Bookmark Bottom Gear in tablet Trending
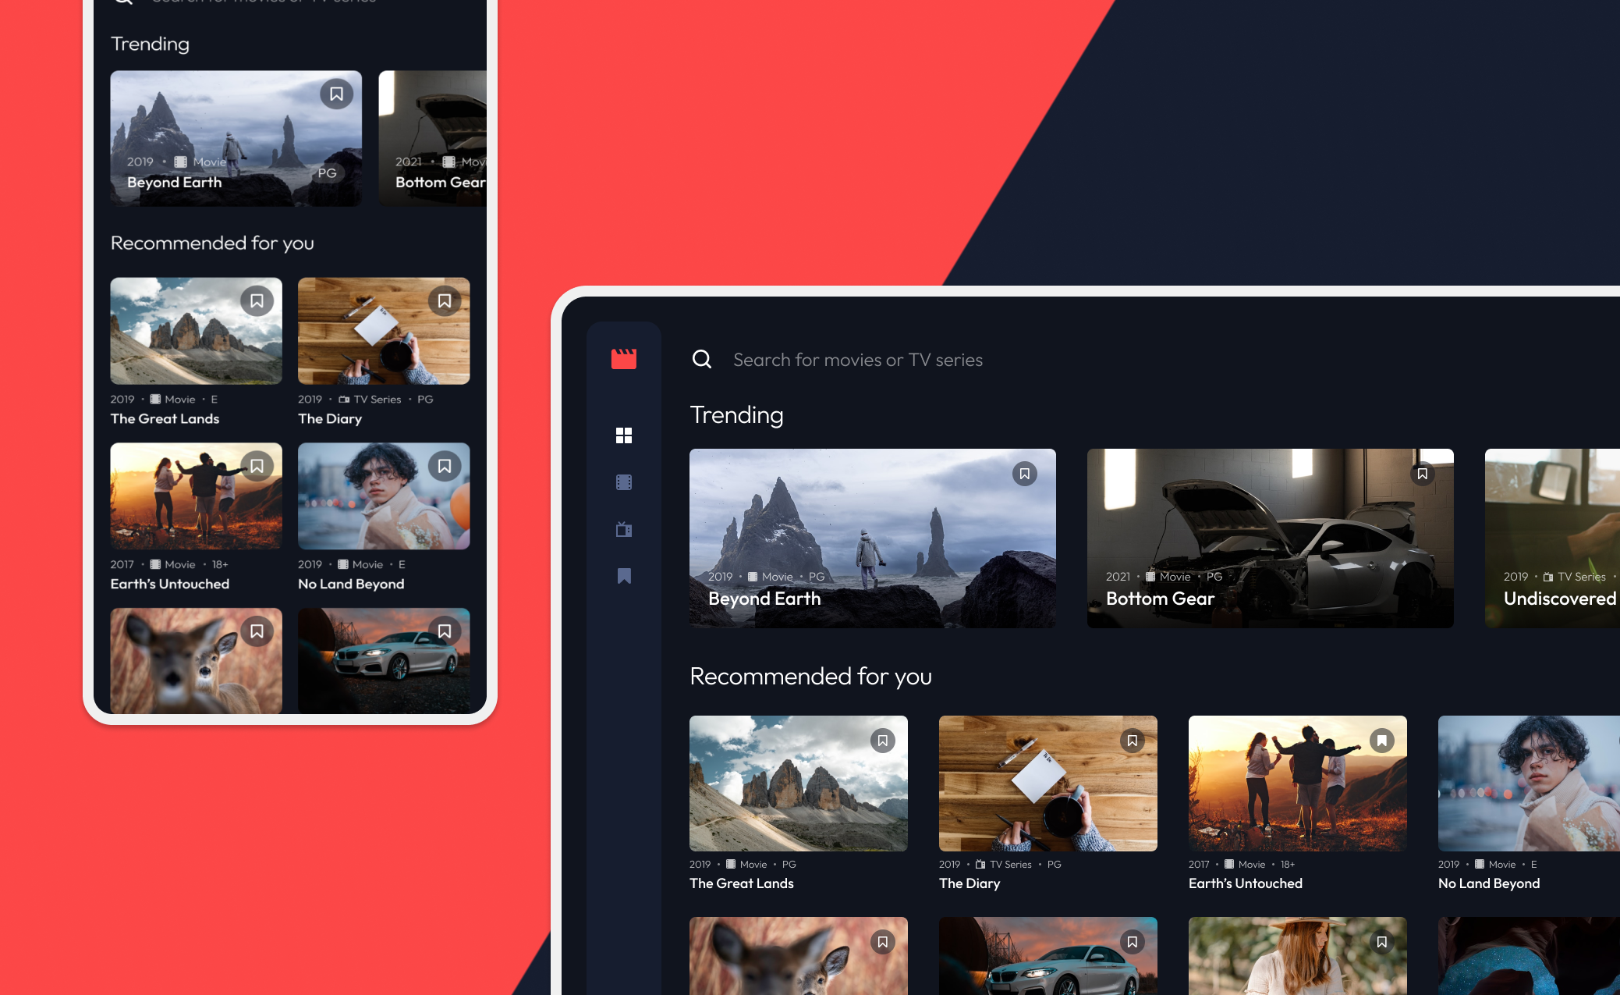This screenshot has width=1620, height=995. pyautogui.click(x=1423, y=474)
